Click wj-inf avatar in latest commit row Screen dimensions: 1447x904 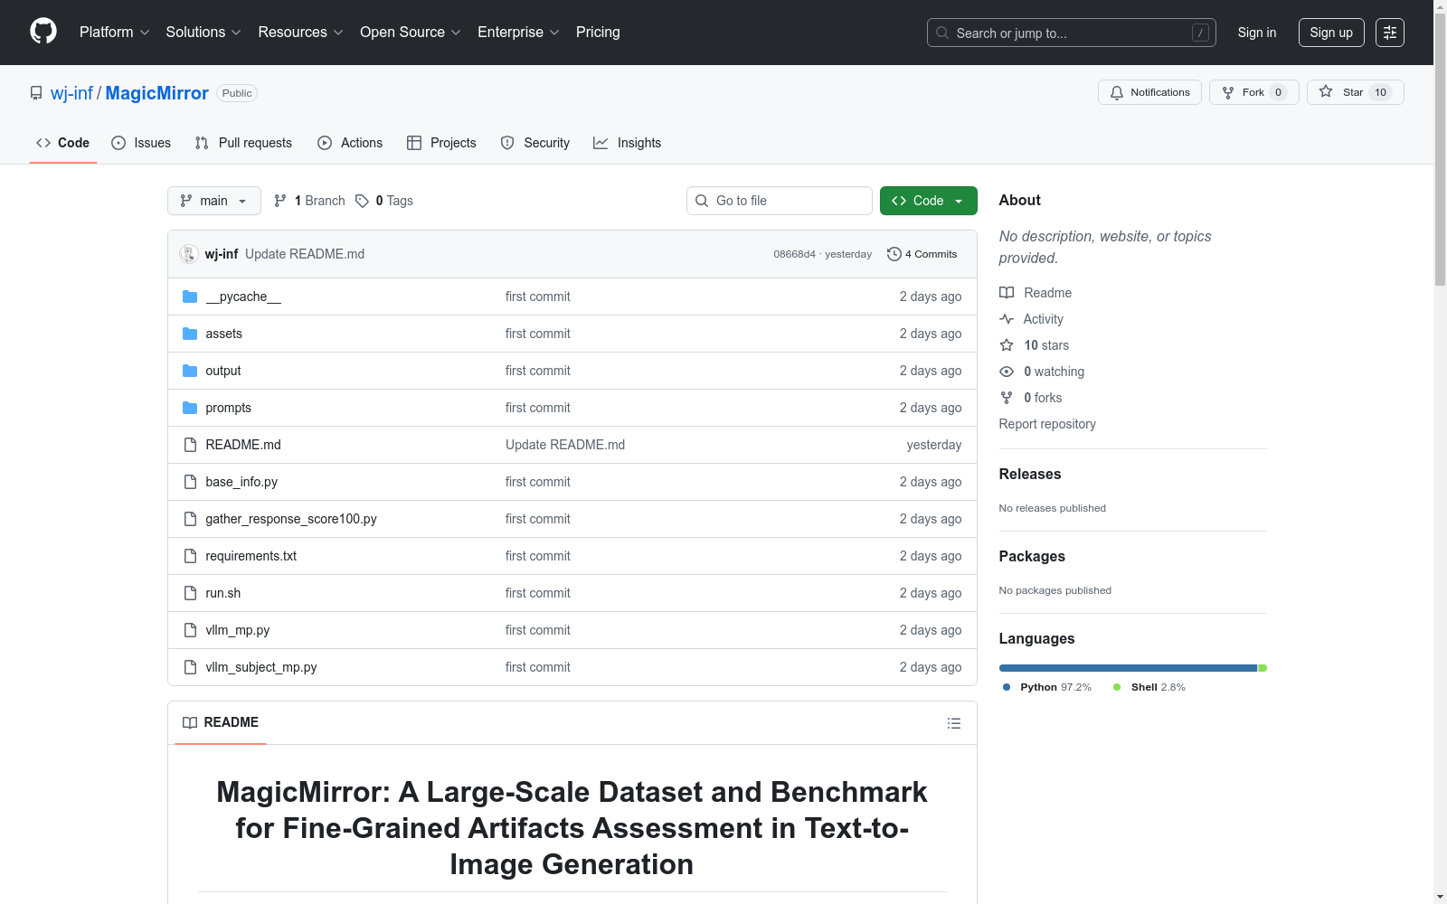(188, 254)
